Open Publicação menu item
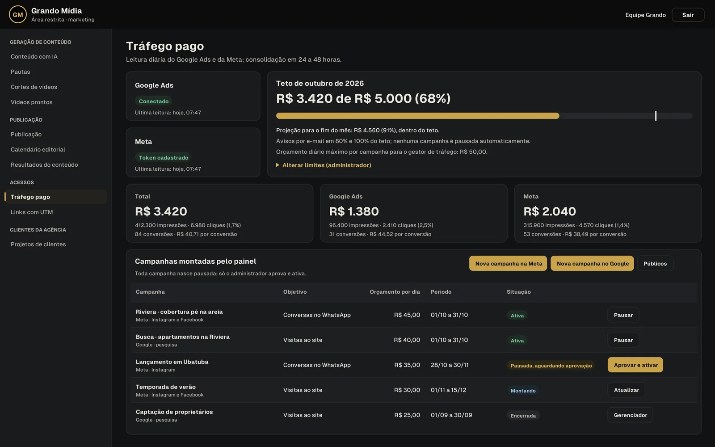This screenshot has height=447, width=715. [x=26, y=134]
